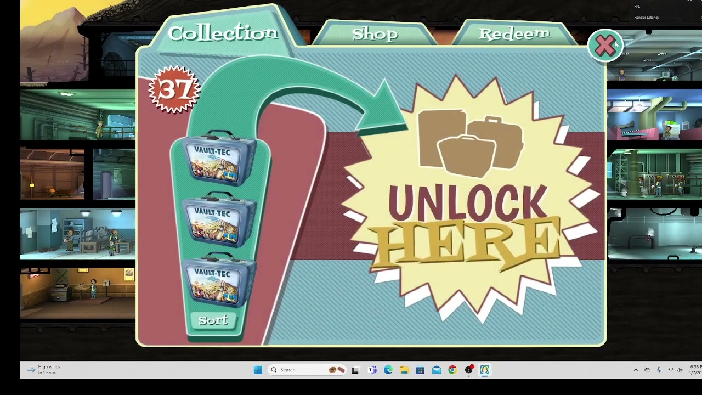
Task: Click the Fallout Shelter taskbar icon
Action: [485, 370]
